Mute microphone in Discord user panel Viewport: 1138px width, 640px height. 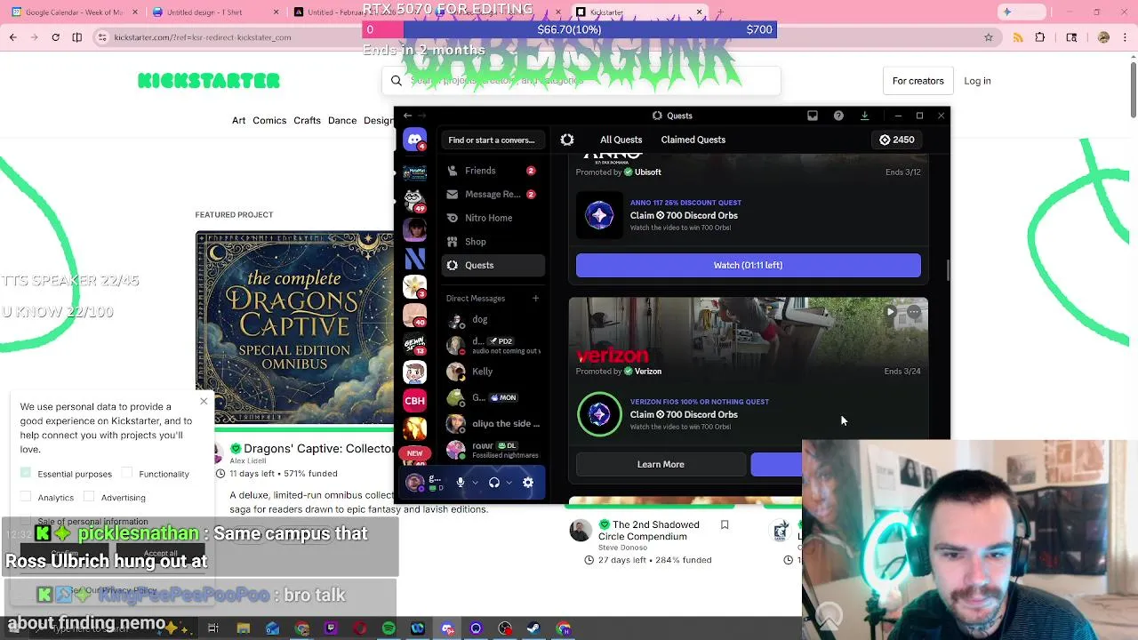pyautogui.click(x=461, y=483)
